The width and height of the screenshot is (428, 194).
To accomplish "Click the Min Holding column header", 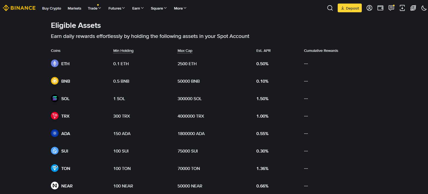I will (123, 51).
